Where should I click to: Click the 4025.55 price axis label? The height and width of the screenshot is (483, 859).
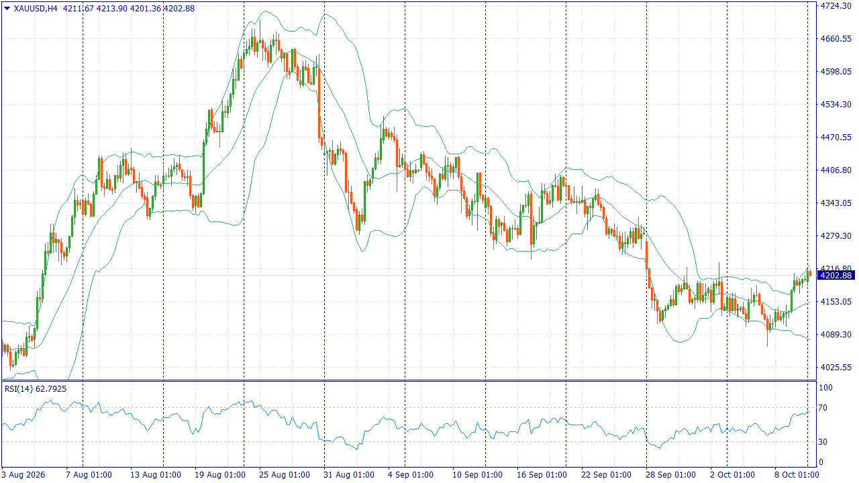836,367
